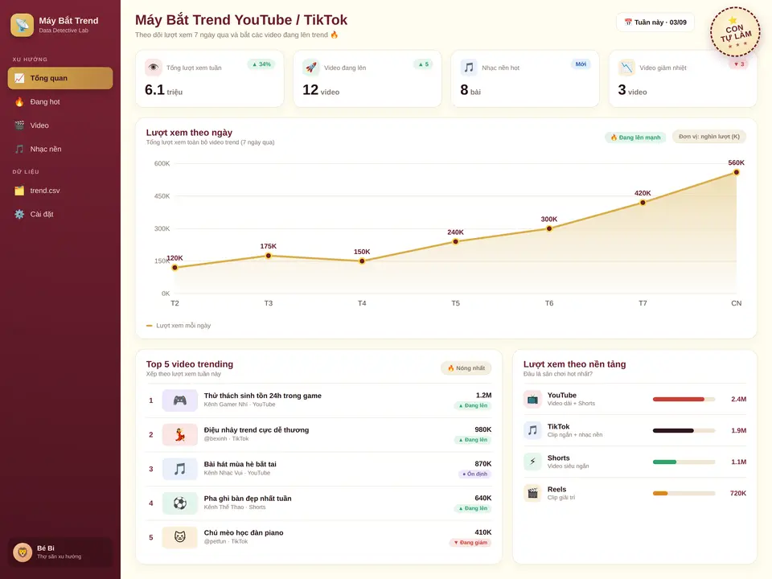
Task: Go to Đang hot section
Action: click(x=60, y=102)
